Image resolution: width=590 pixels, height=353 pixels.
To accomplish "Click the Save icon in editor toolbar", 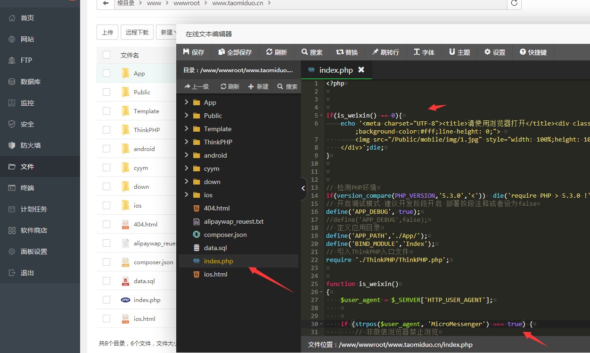I will pyautogui.click(x=186, y=52).
